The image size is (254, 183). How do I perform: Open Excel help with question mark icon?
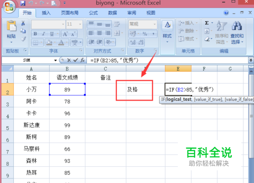tap(226, 13)
